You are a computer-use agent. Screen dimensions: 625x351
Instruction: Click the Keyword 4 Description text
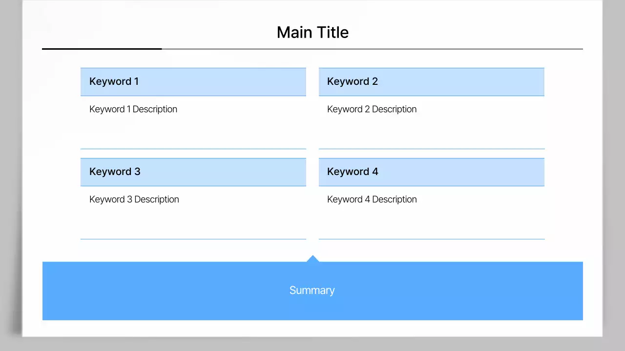372,199
